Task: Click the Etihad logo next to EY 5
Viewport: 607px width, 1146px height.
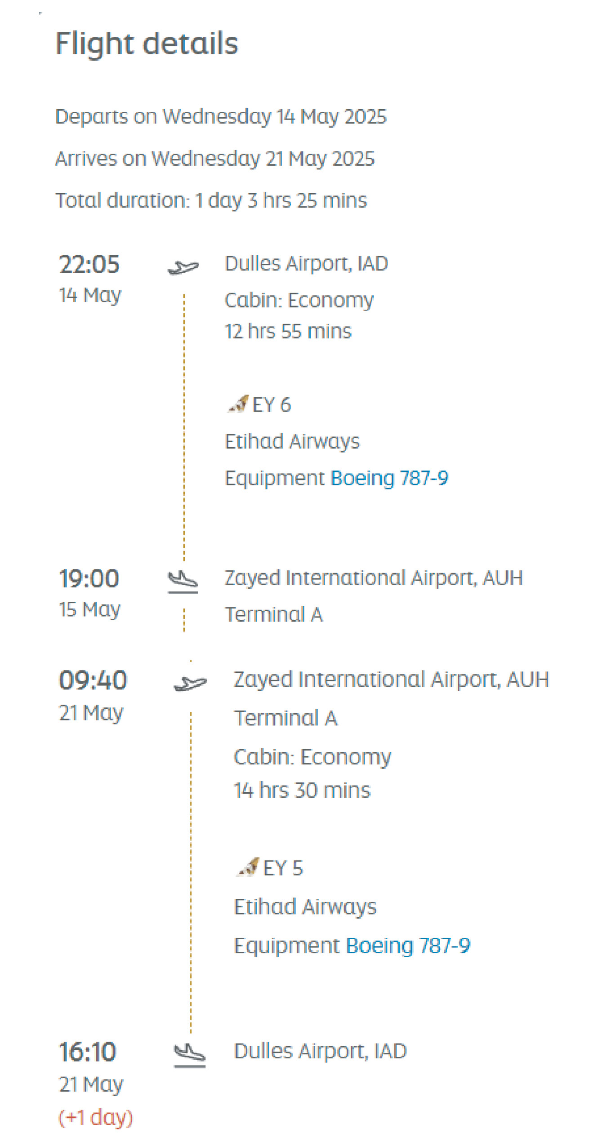Action: (x=248, y=867)
